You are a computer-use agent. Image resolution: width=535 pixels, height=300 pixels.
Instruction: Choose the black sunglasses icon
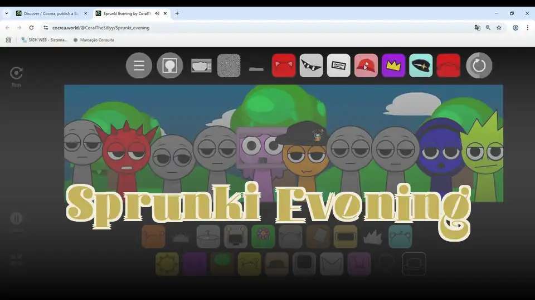click(x=311, y=66)
